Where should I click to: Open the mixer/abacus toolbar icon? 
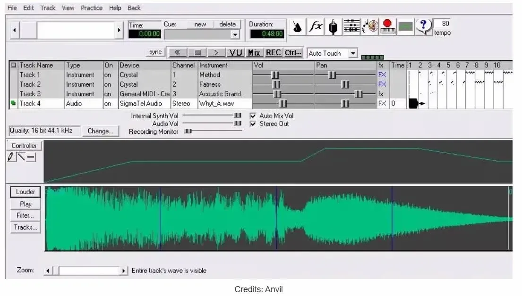(x=351, y=27)
